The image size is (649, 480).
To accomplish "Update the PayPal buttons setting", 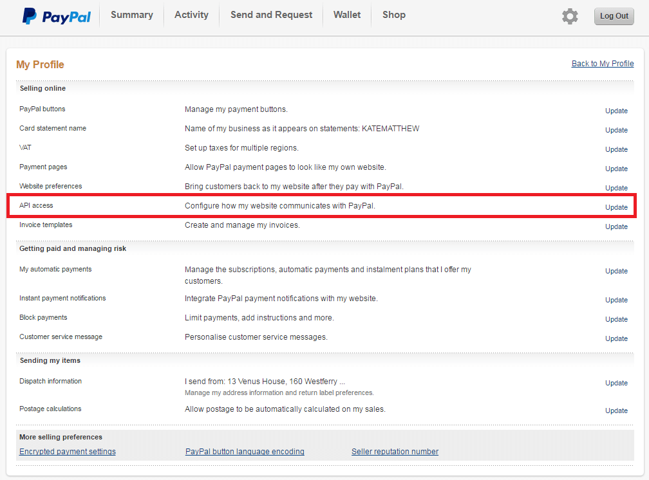I will pyautogui.click(x=616, y=111).
